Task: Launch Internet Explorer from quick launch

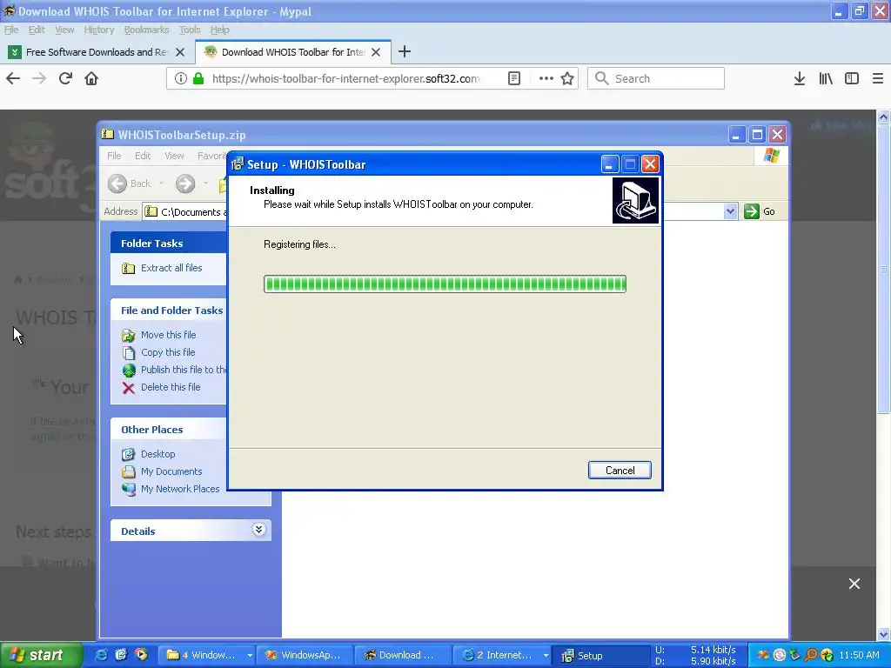Action: (101, 655)
